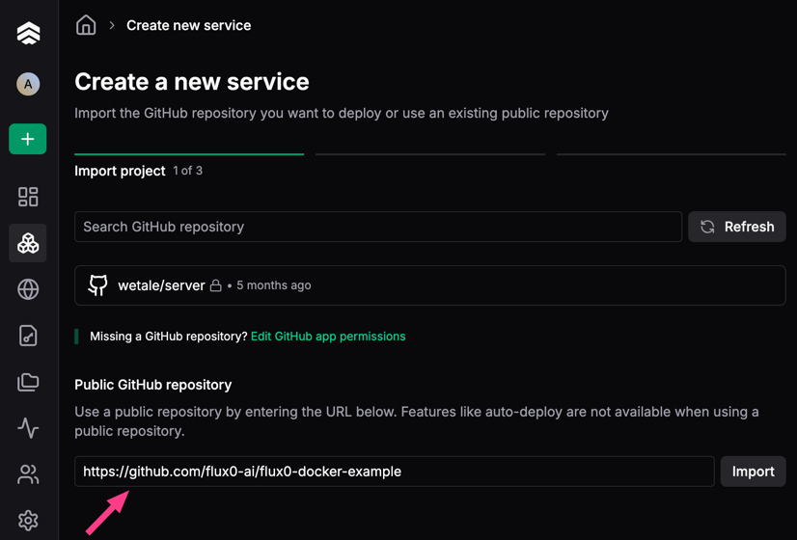Click the '1 of 3' step counter
Image resolution: width=797 pixels, height=540 pixels.
[x=187, y=171]
